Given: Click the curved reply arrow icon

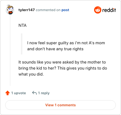Looking at the screenshot, I should click(34, 93).
